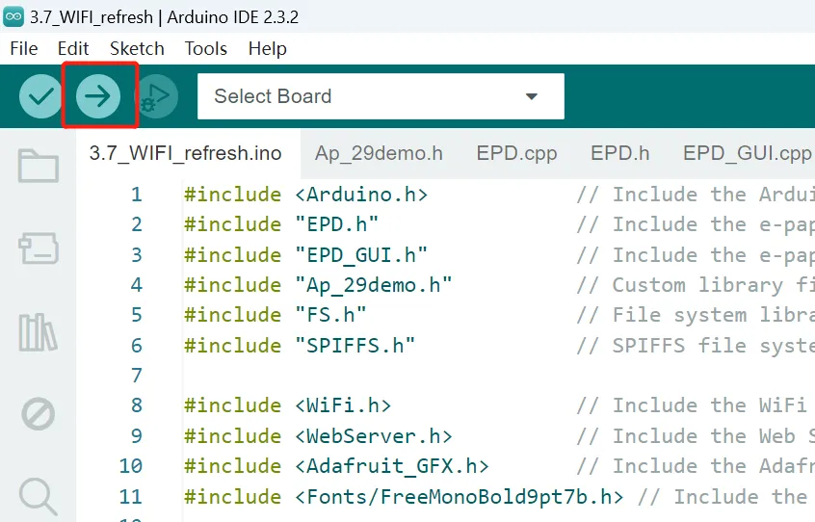Expand the Select Board dropdown
The image size is (815, 522).
point(381,96)
